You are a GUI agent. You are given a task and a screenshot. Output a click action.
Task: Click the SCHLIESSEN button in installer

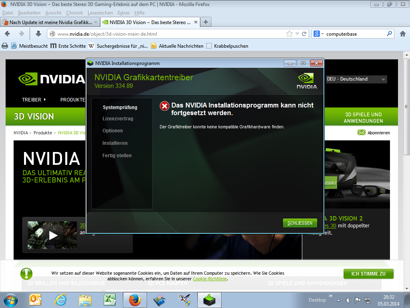300,223
